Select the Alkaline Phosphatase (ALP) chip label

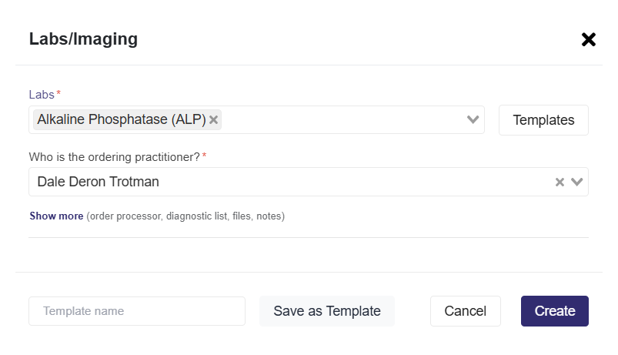click(x=121, y=120)
